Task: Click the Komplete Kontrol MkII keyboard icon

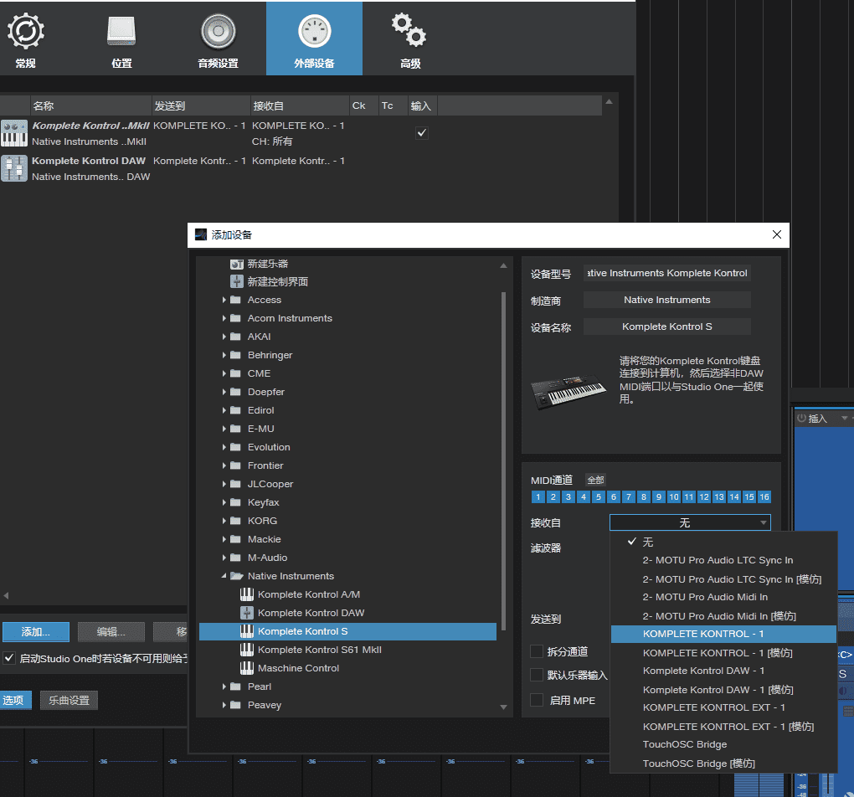Action: tap(14, 133)
